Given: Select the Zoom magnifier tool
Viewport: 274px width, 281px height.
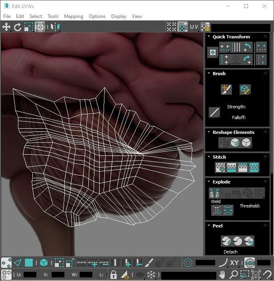Looking at the screenshot, I should click(x=234, y=275).
